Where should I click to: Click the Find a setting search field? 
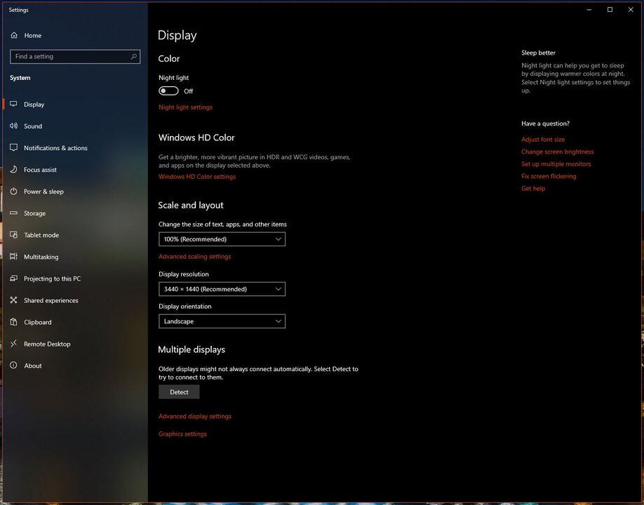pos(75,57)
